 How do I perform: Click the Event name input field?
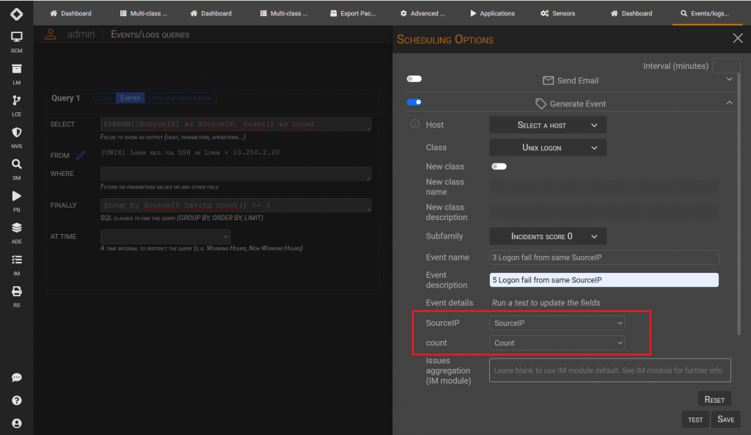(x=604, y=257)
